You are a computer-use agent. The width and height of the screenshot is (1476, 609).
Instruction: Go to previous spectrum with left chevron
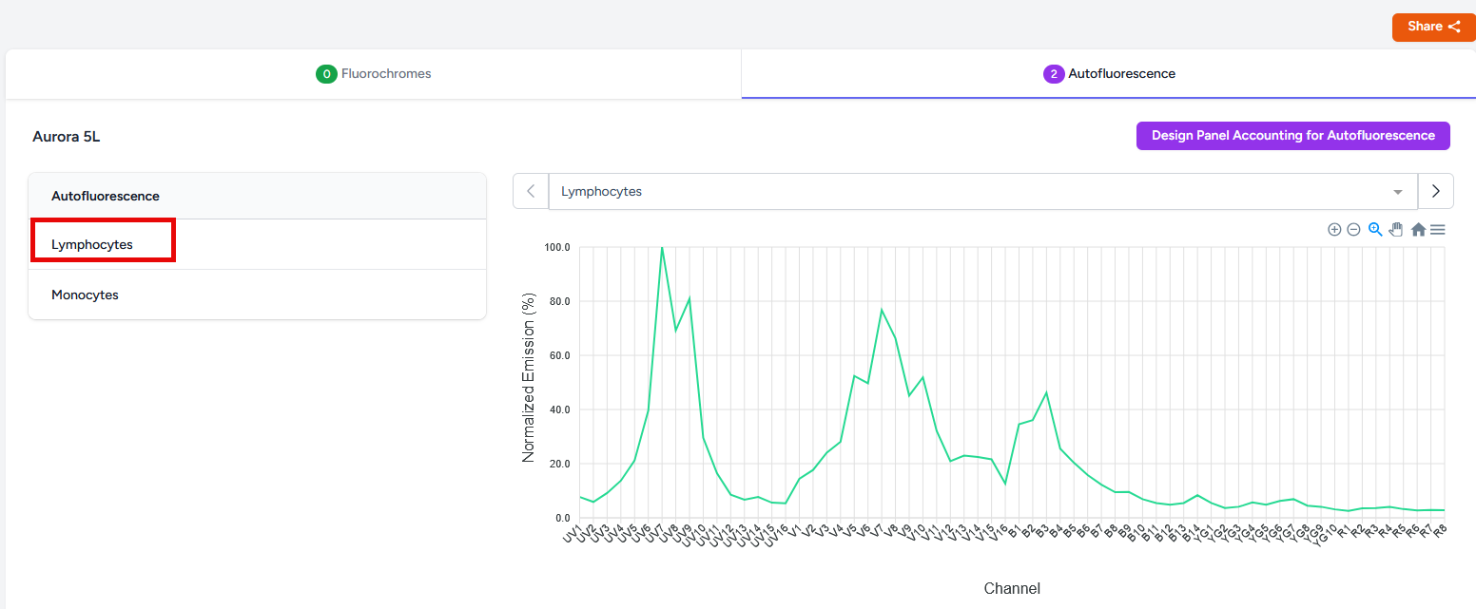click(531, 191)
